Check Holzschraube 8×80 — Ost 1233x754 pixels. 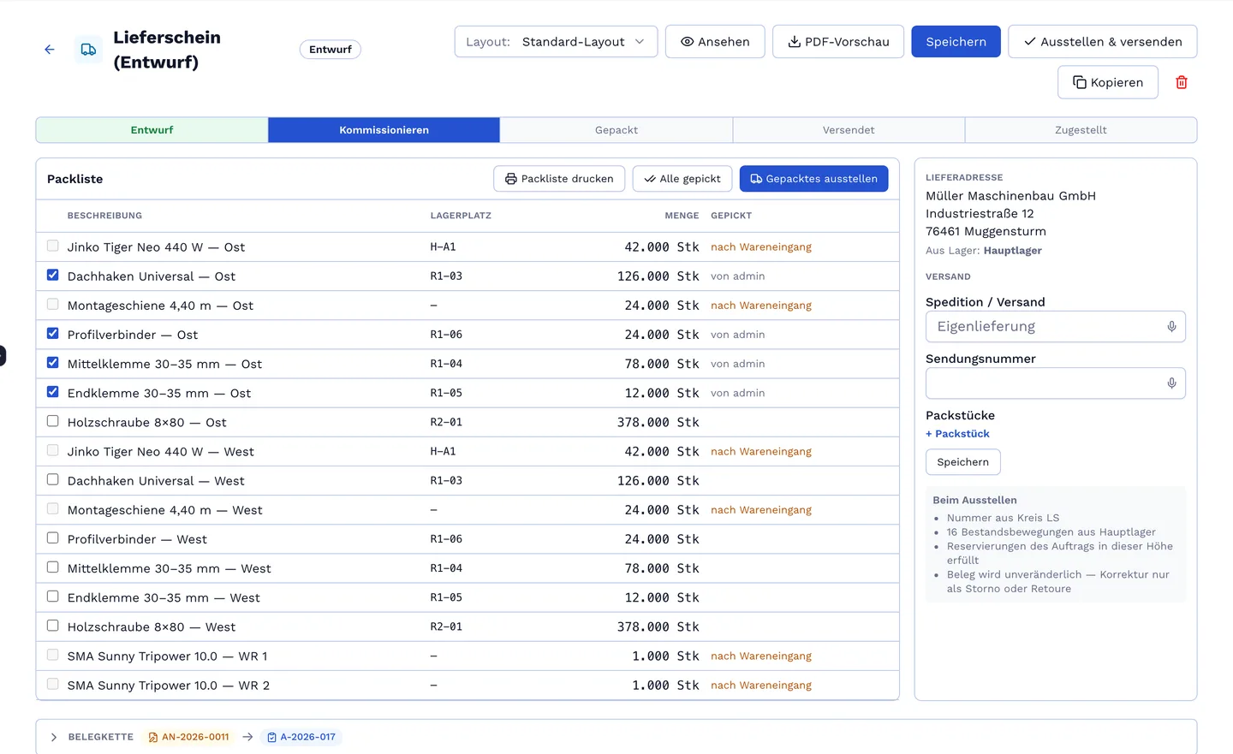pyautogui.click(x=53, y=421)
